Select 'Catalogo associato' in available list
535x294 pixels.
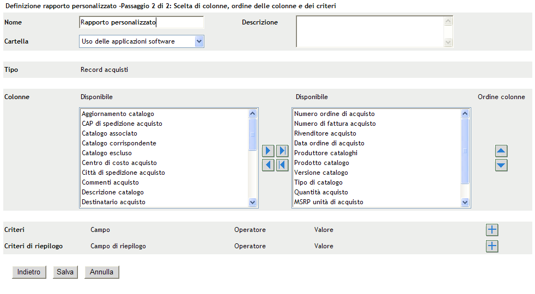pyautogui.click(x=110, y=133)
